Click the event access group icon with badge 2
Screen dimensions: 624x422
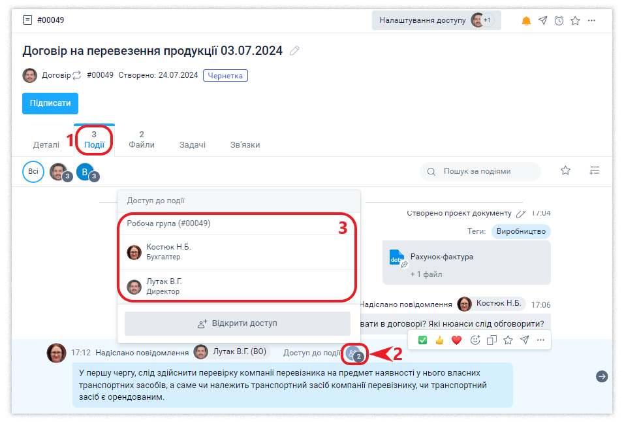click(354, 353)
